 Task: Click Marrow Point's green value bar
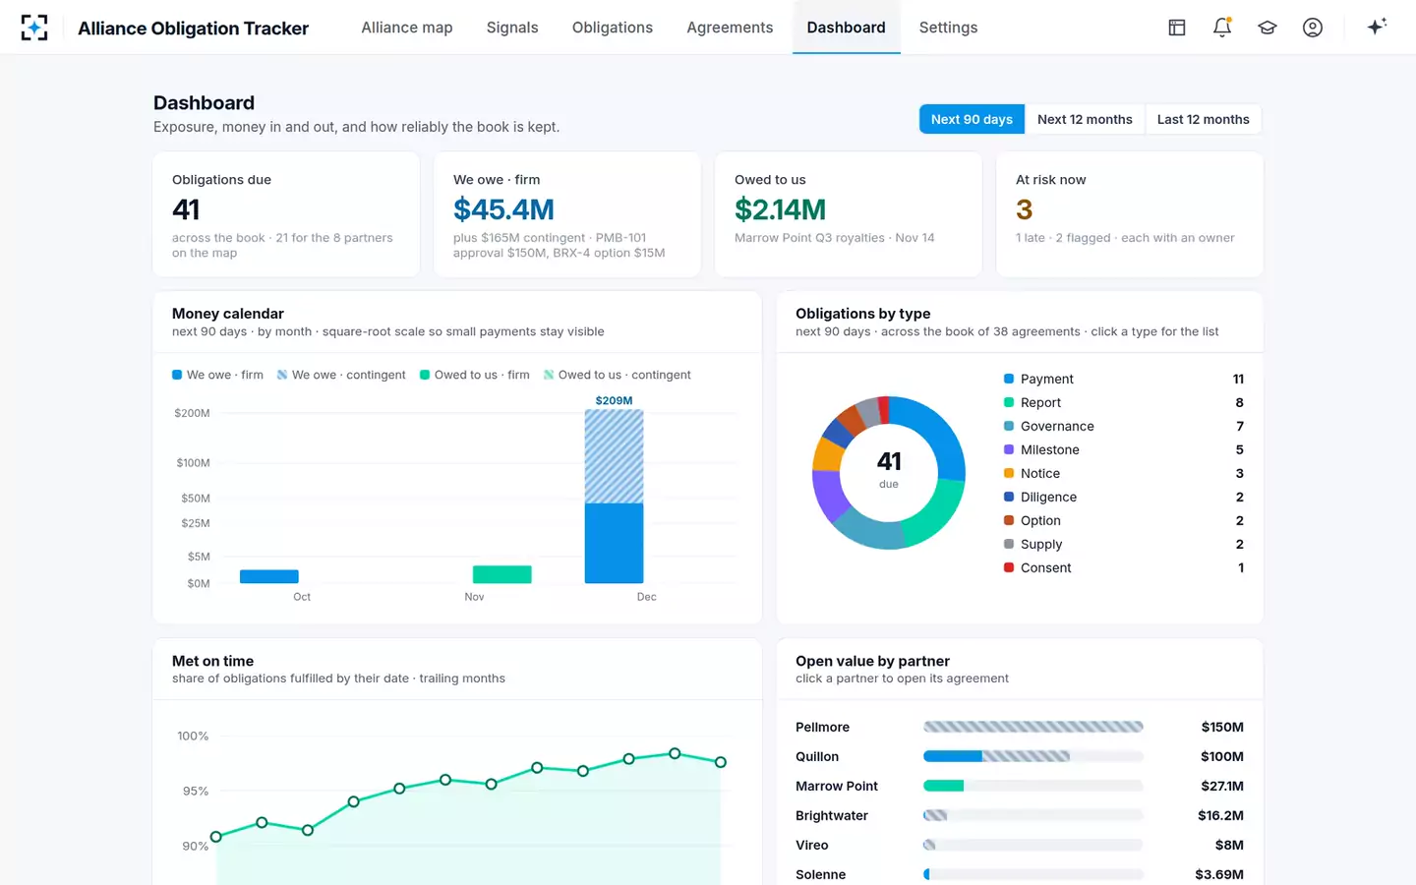pyautogui.click(x=944, y=786)
